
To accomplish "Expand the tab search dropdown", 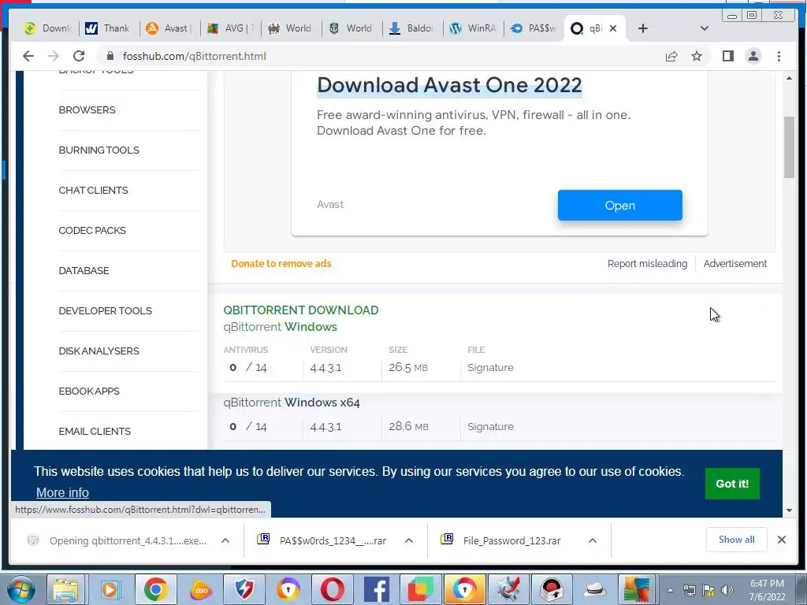I will click(705, 28).
